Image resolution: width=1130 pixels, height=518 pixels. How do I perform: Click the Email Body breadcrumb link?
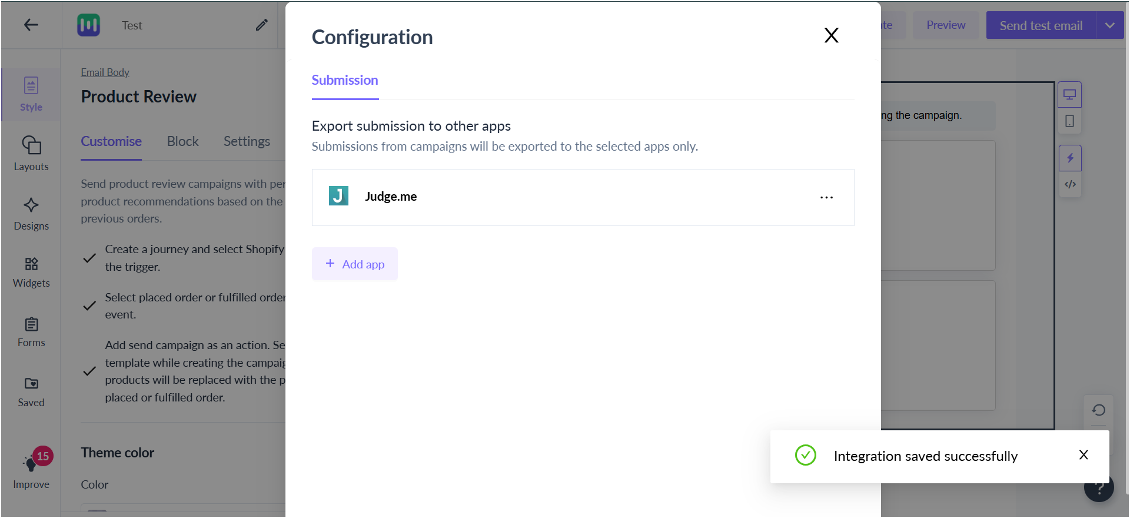pyautogui.click(x=105, y=72)
